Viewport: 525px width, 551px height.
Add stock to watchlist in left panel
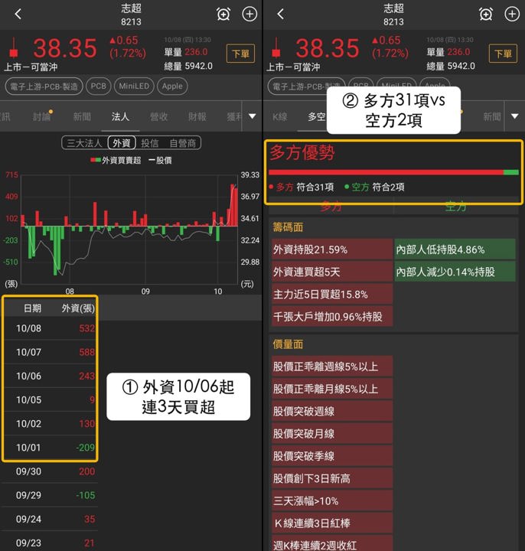249,14
